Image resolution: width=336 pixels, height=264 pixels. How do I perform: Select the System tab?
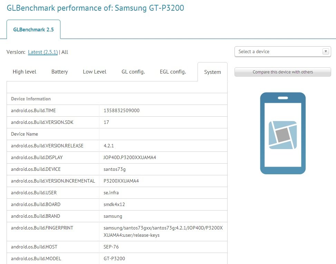click(212, 72)
